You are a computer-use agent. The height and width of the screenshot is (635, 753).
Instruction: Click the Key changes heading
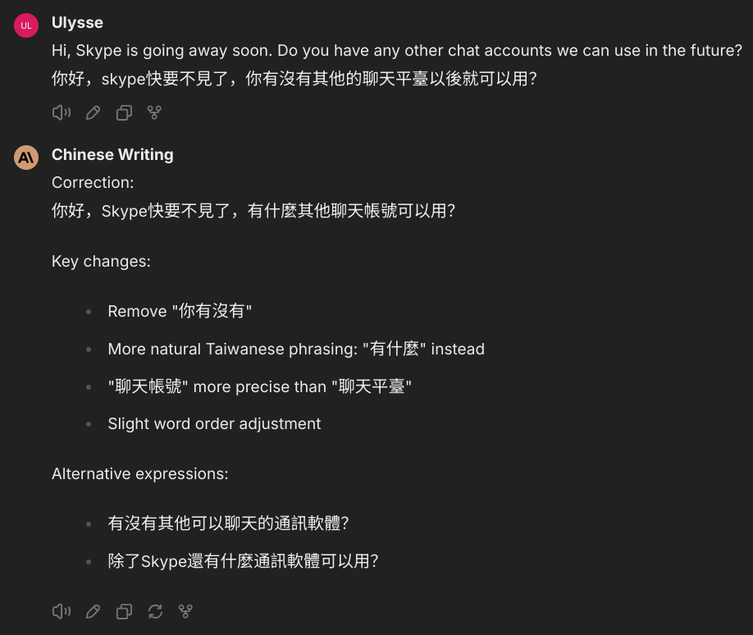pos(101,261)
